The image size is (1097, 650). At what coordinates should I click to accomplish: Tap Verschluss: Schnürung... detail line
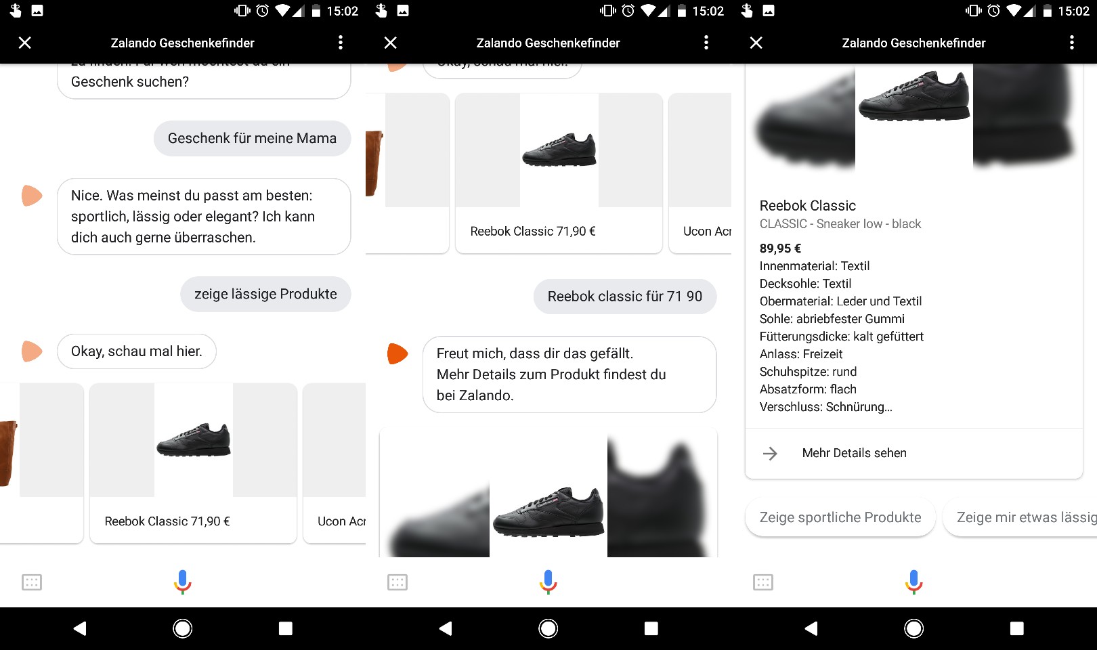[826, 407]
